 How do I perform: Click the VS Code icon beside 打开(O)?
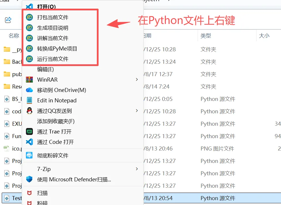click(29, 6)
